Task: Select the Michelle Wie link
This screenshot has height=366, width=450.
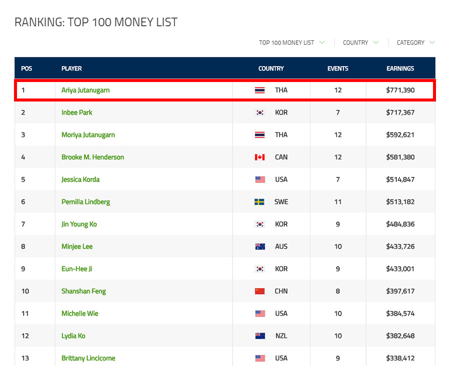Action: coord(80,313)
